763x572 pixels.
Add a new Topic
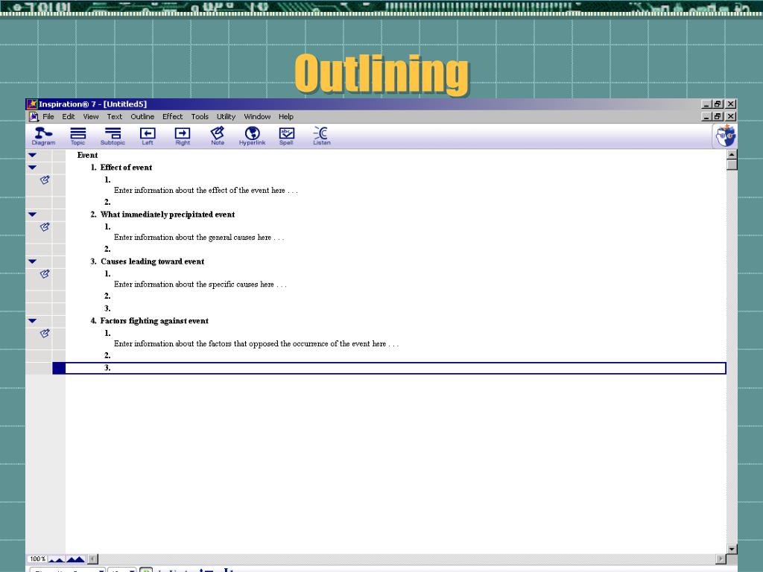point(77,136)
